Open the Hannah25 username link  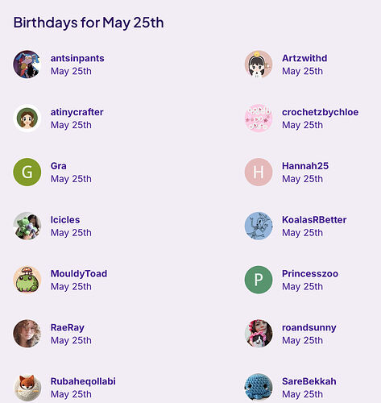coord(305,166)
